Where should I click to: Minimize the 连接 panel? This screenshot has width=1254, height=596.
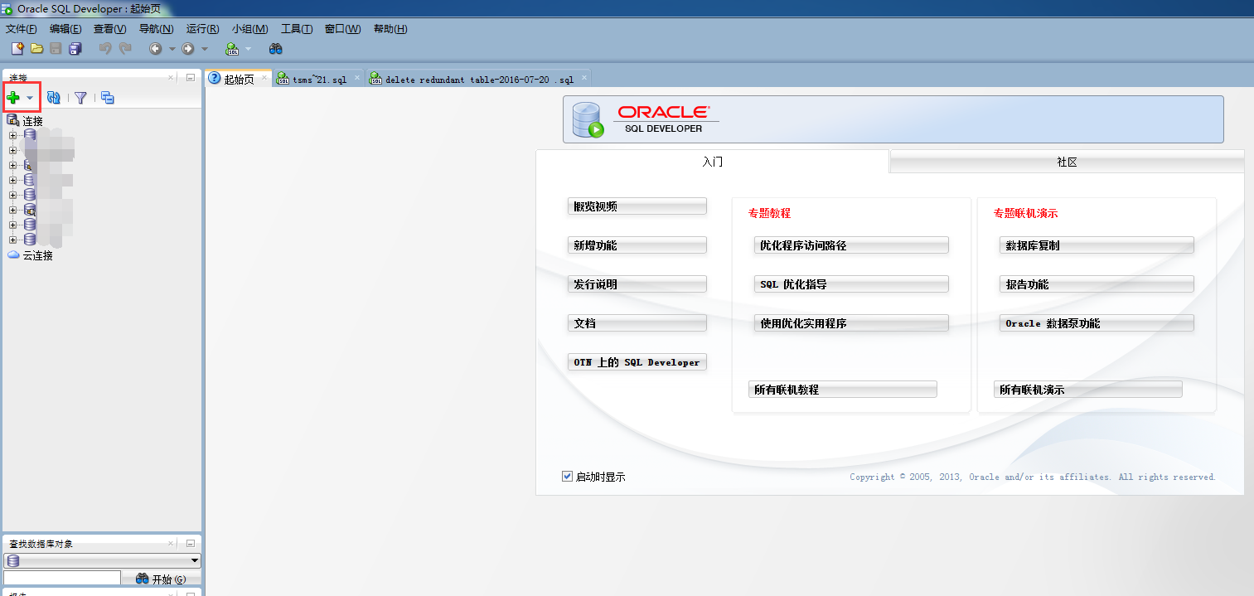(x=190, y=78)
